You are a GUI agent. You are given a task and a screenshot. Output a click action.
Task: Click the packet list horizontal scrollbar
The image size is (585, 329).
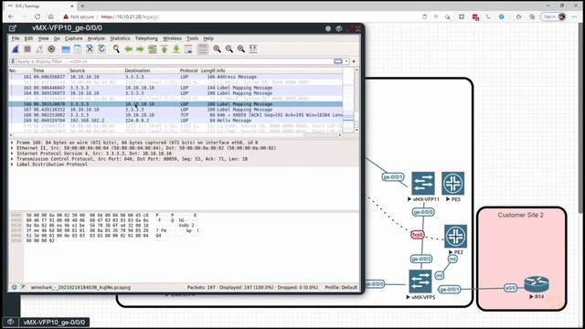click(x=175, y=135)
